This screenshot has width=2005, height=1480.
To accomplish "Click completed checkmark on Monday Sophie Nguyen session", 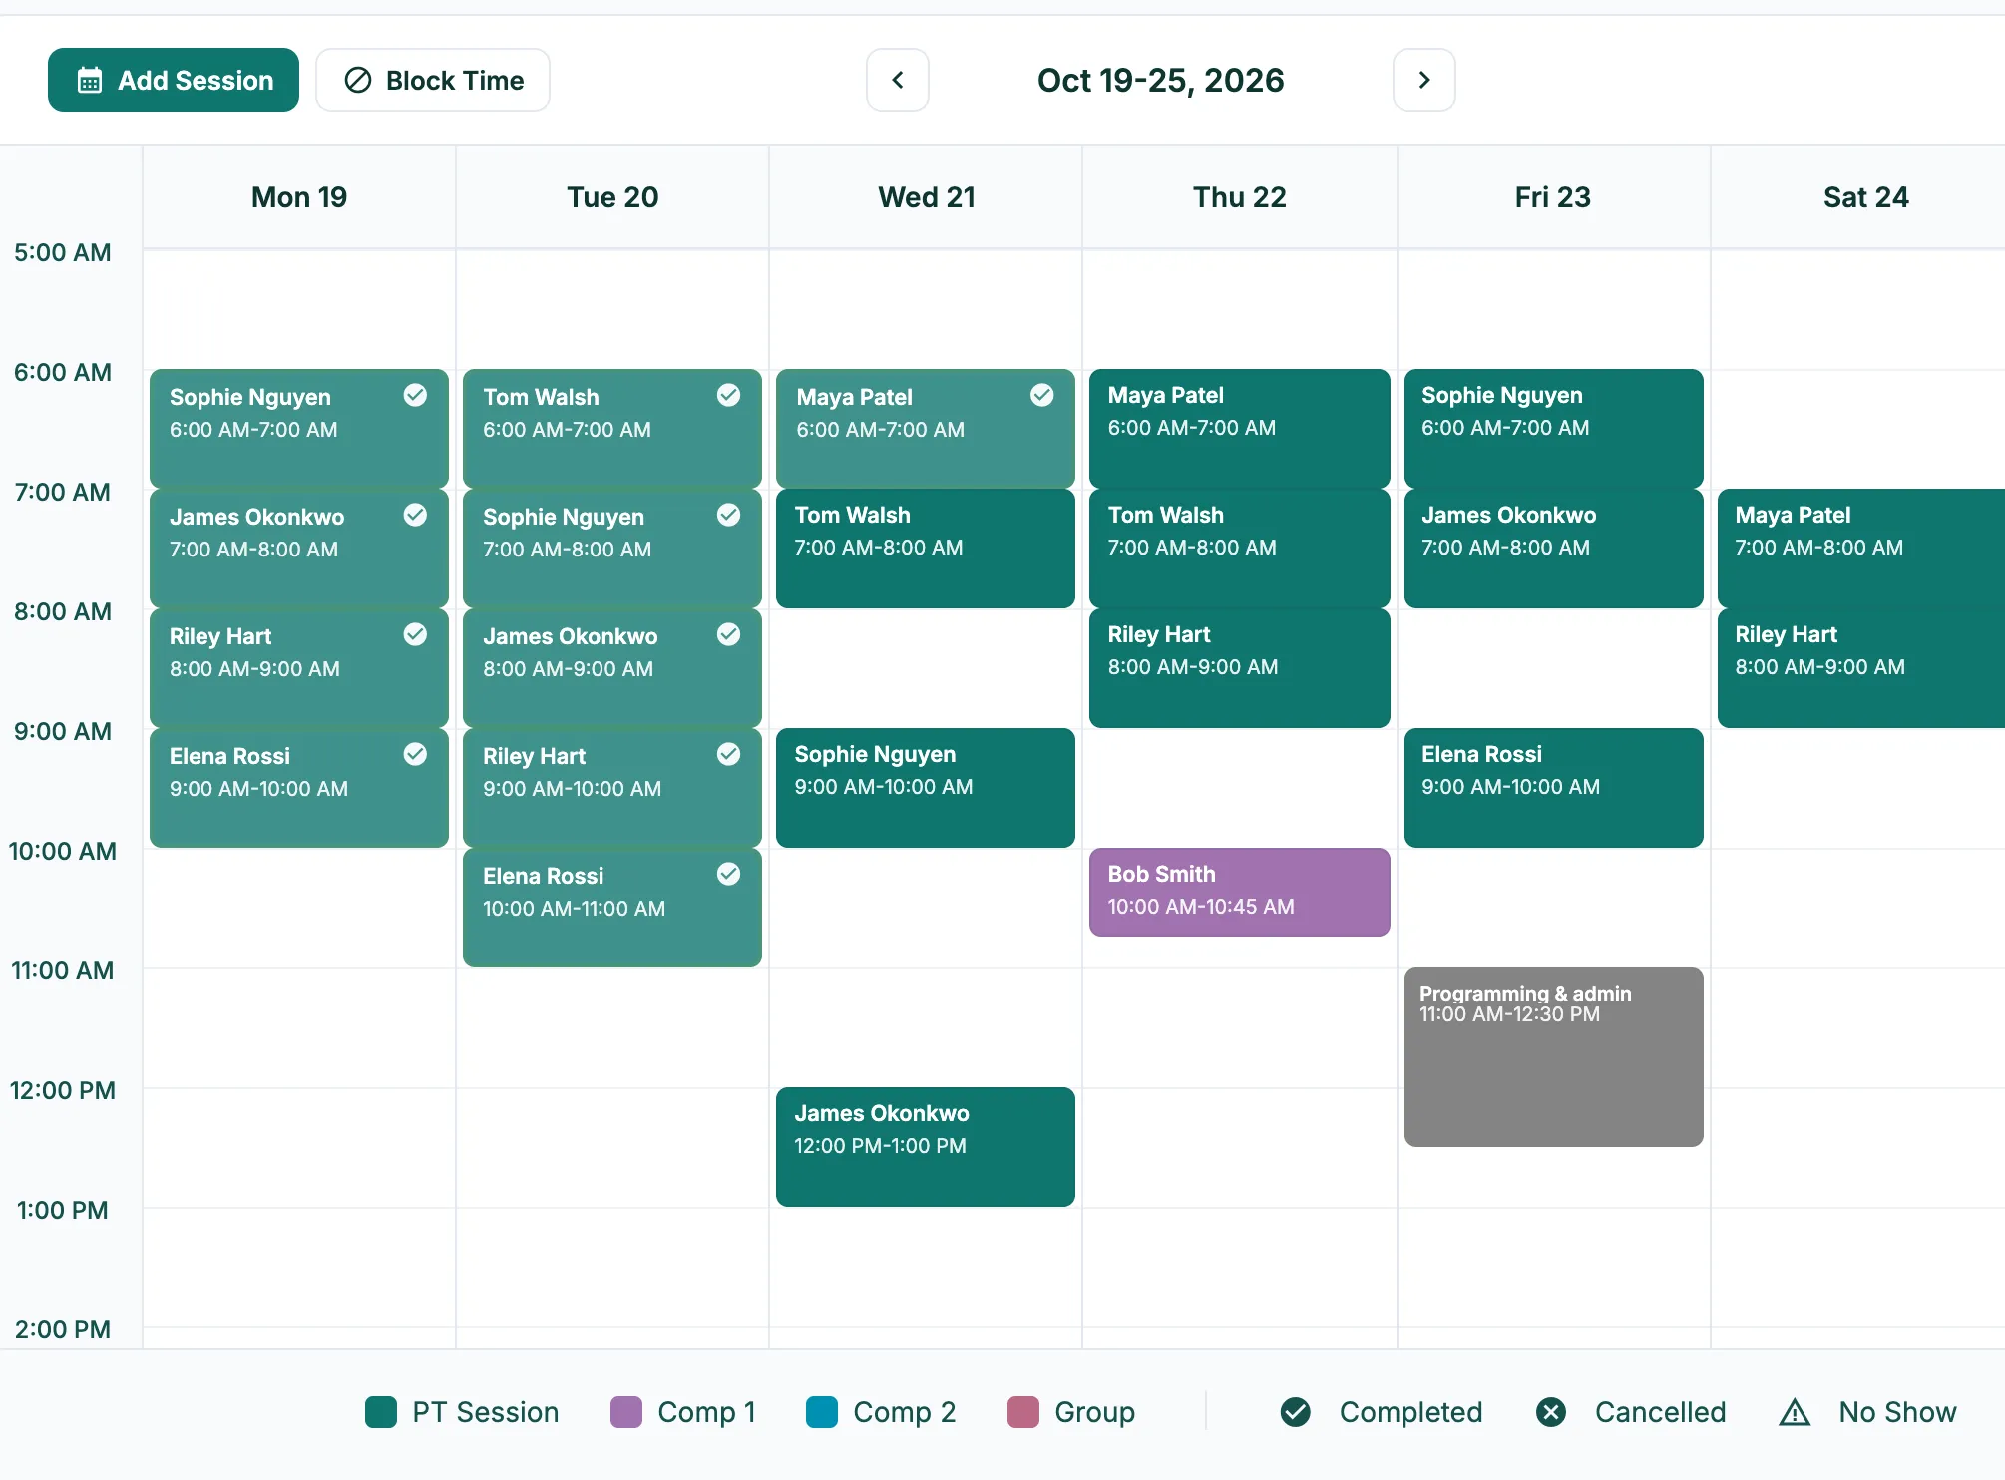I will (416, 396).
